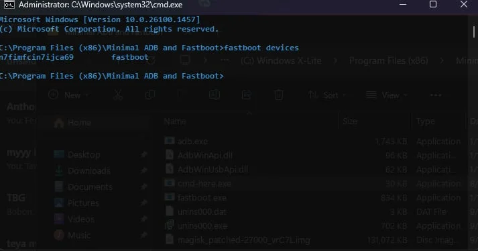The image size is (478, 251).
Task: Sort by Name column header
Action: (175, 121)
